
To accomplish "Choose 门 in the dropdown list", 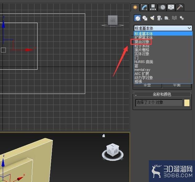I will (x=163, y=58).
